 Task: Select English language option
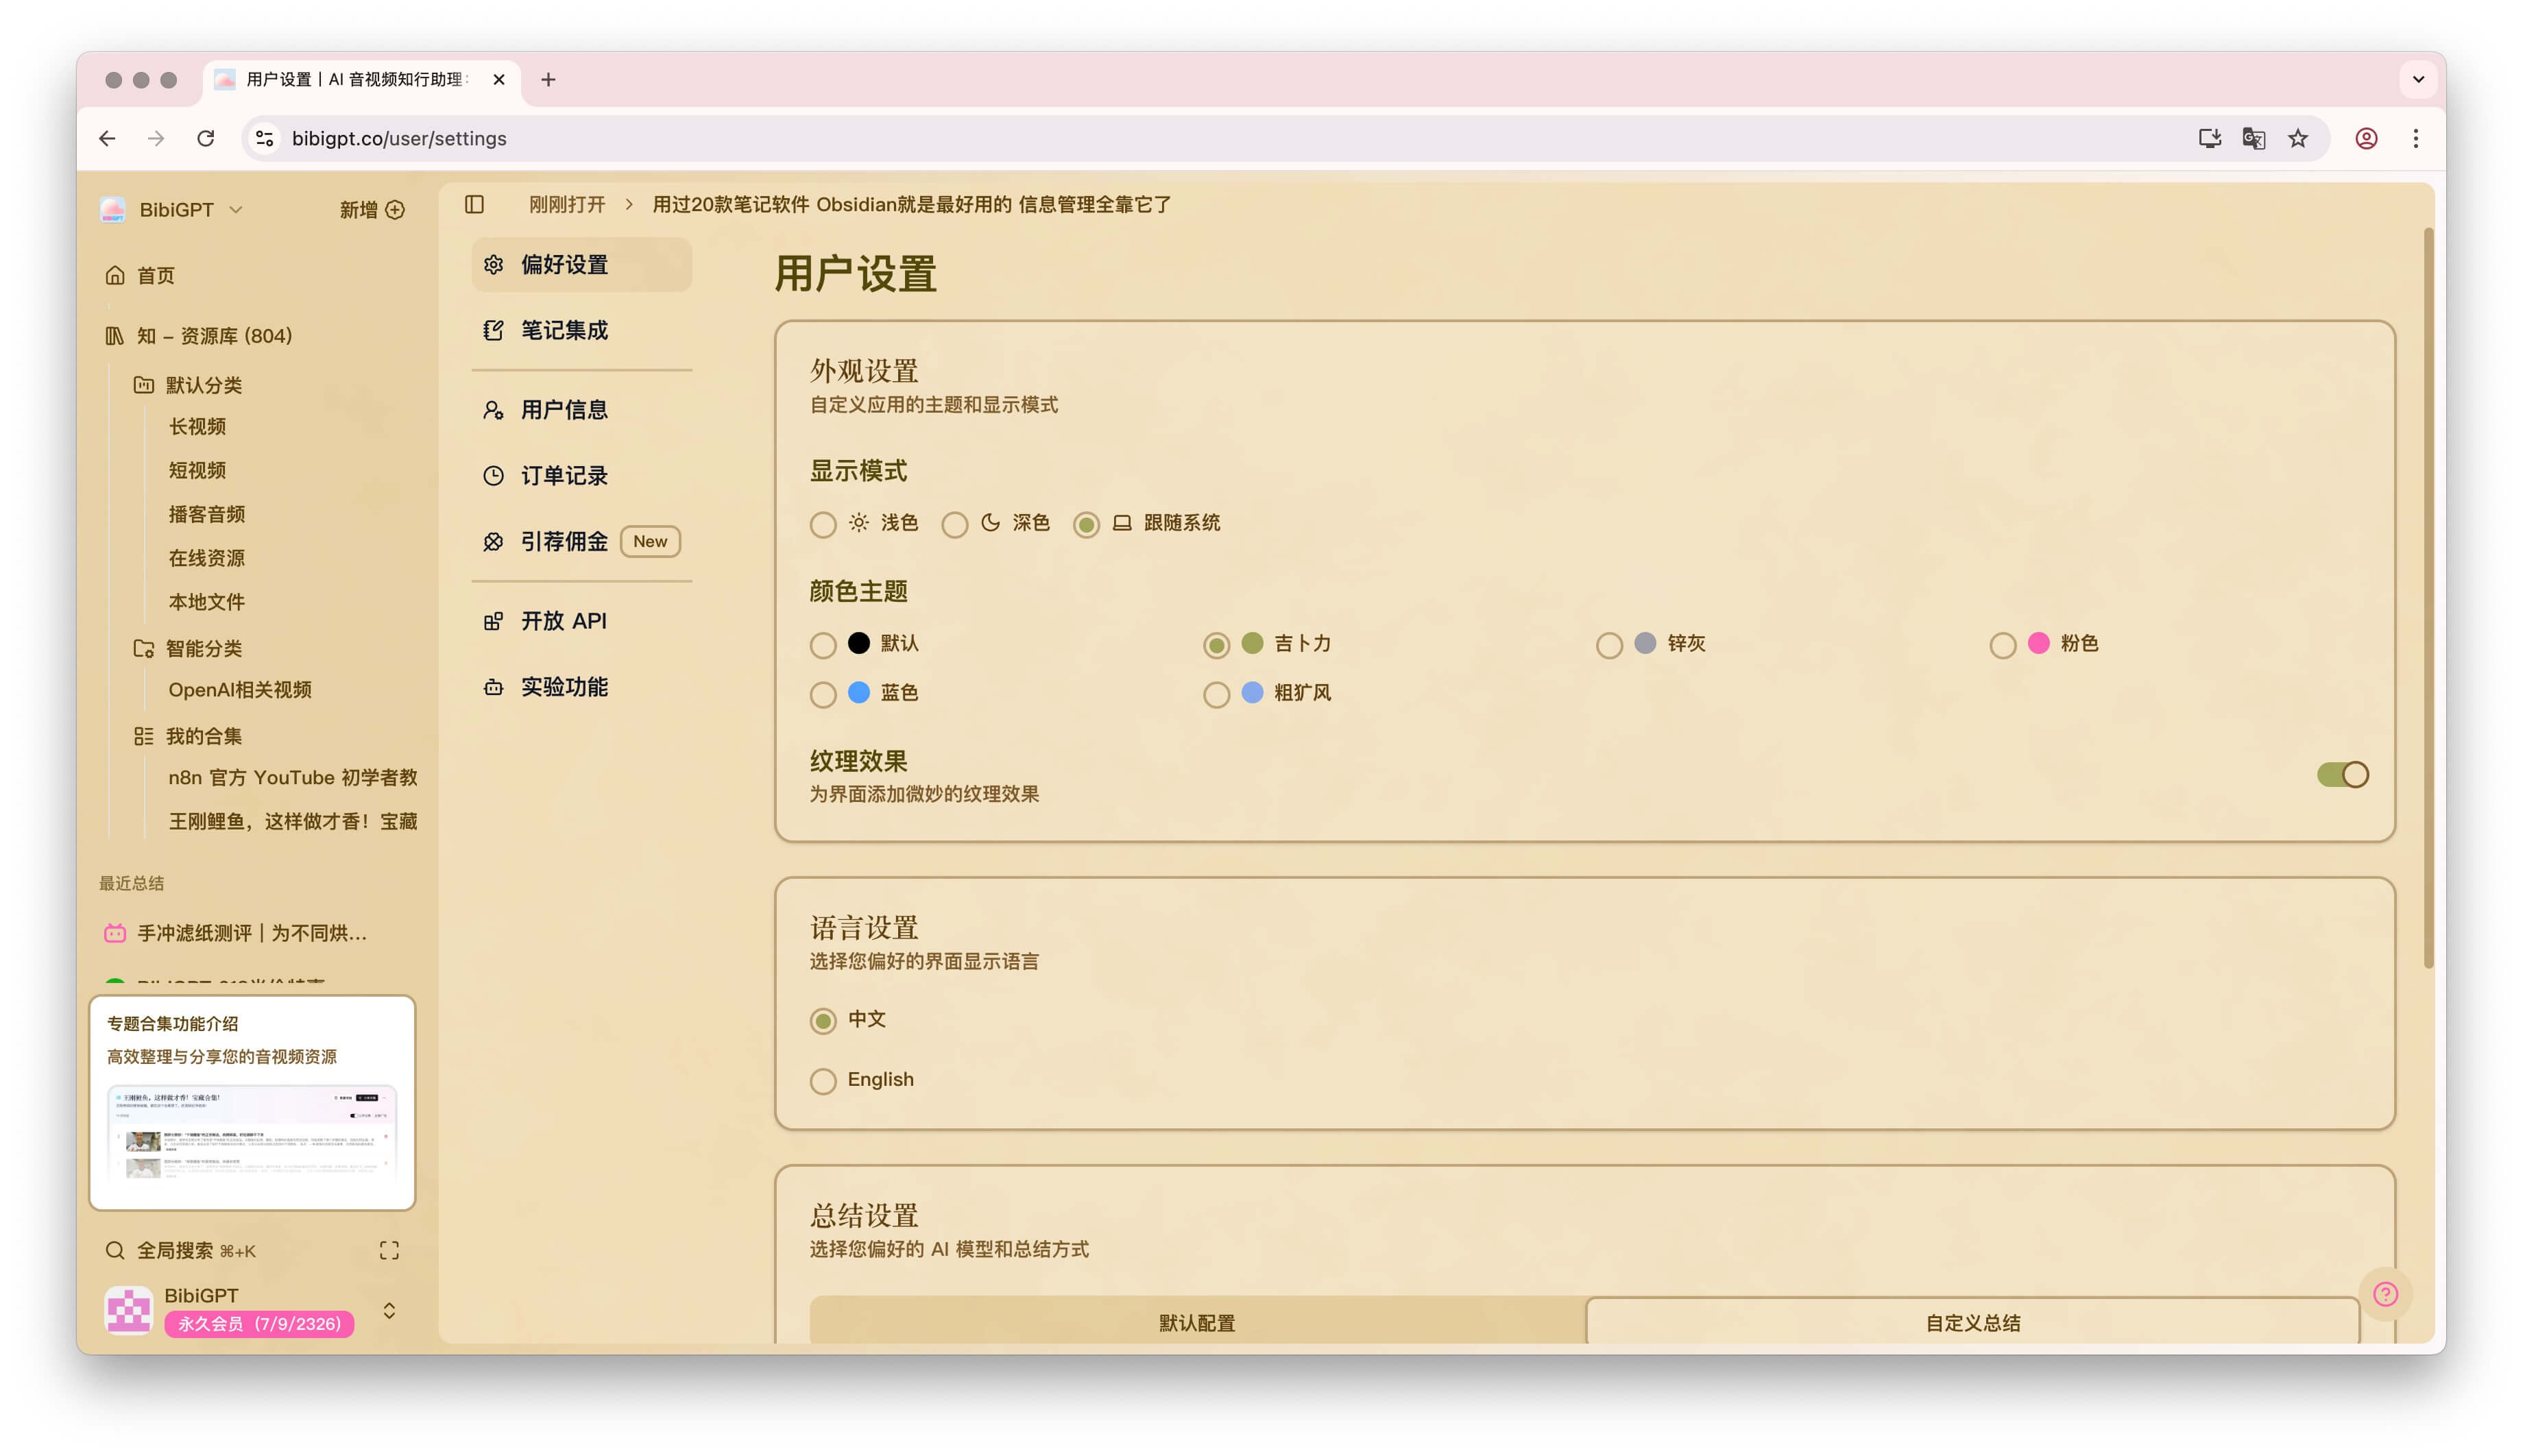823,1081
